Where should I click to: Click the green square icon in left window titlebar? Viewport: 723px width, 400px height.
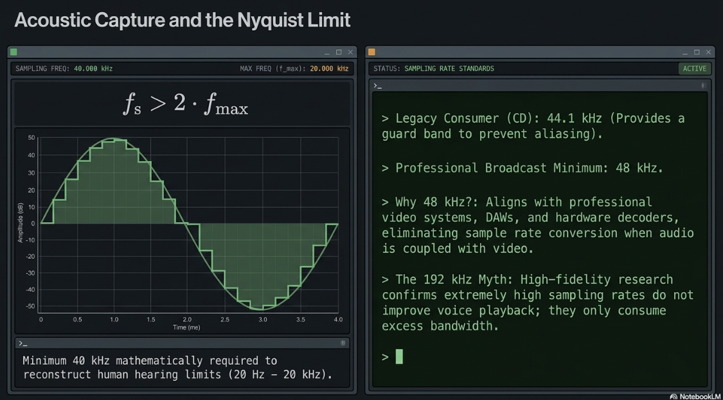(x=13, y=52)
